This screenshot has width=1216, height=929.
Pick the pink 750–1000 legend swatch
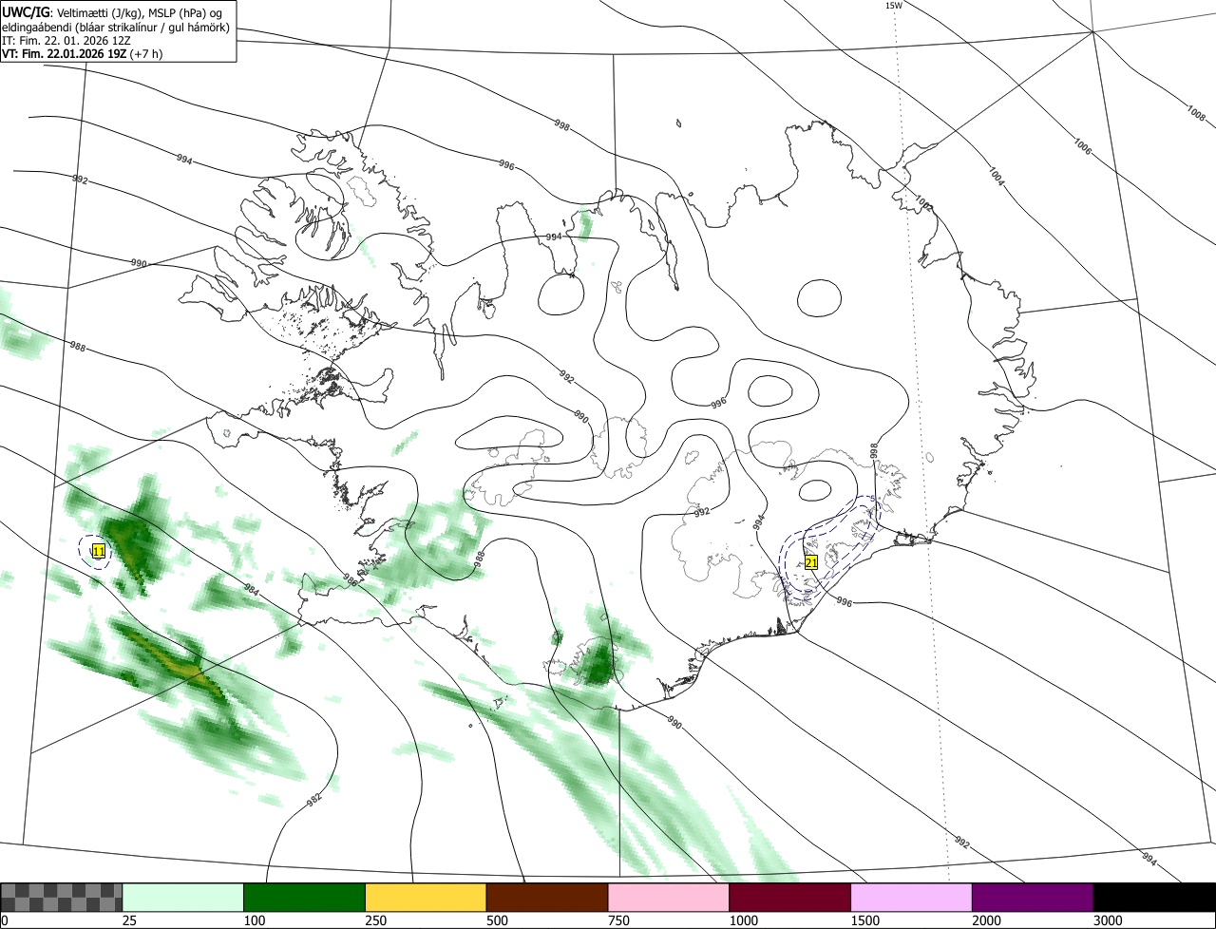tap(669, 898)
